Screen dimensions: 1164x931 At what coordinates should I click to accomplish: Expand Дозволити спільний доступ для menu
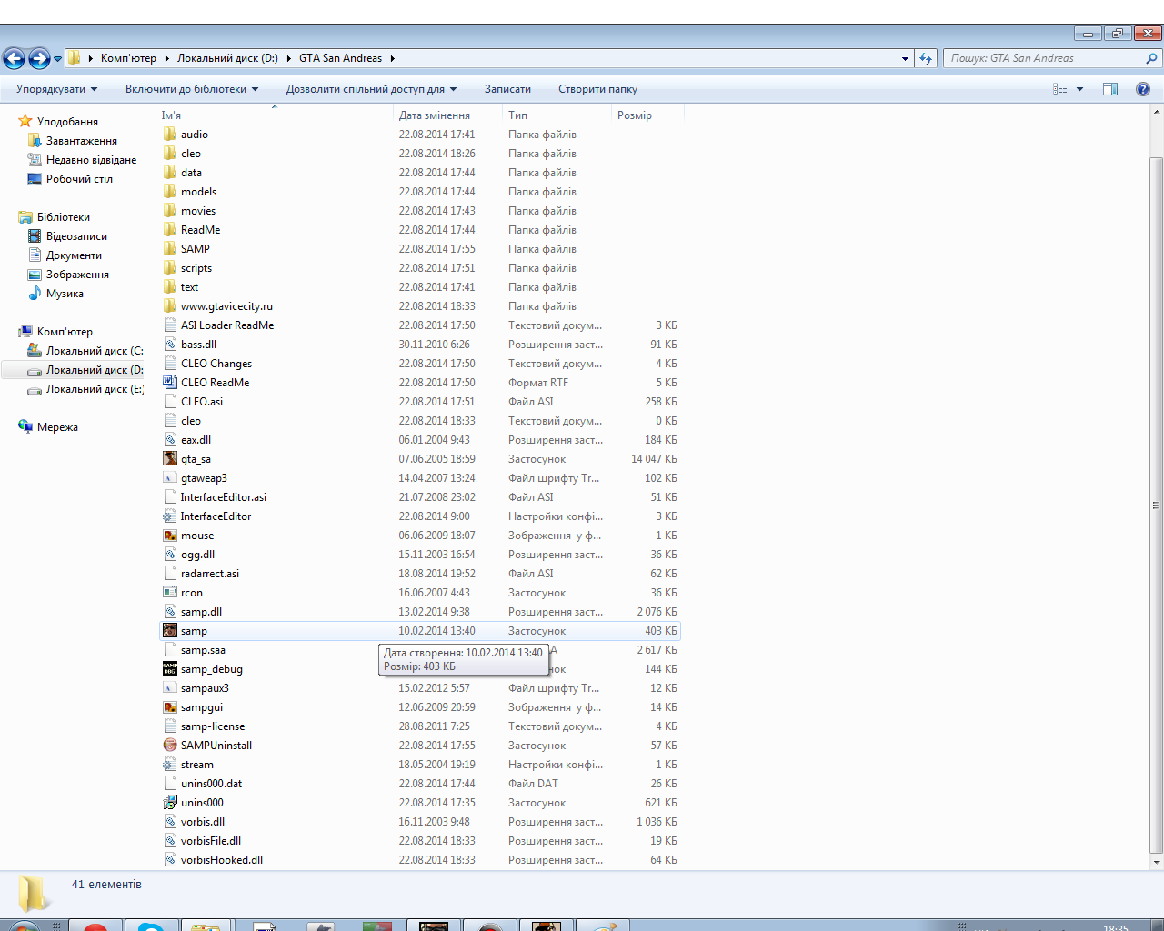point(371,89)
